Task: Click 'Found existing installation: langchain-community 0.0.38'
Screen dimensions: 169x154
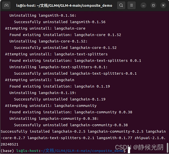Action: click(71, 112)
